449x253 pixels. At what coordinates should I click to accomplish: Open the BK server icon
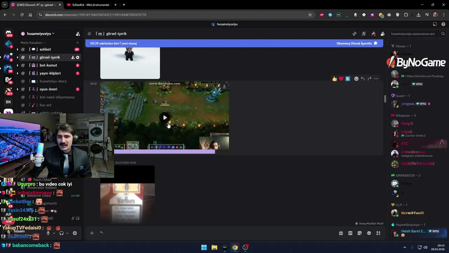(x=8, y=102)
